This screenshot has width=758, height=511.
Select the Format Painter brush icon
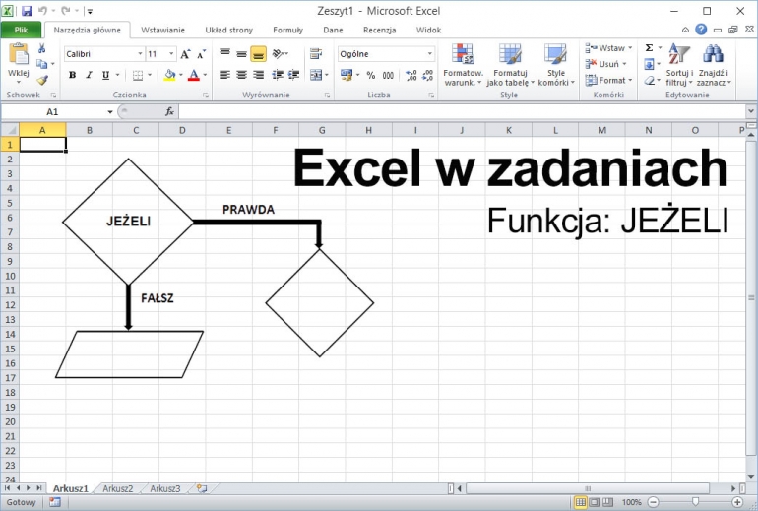point(42,80)
